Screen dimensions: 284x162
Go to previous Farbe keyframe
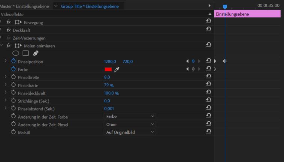click(187, 69)
